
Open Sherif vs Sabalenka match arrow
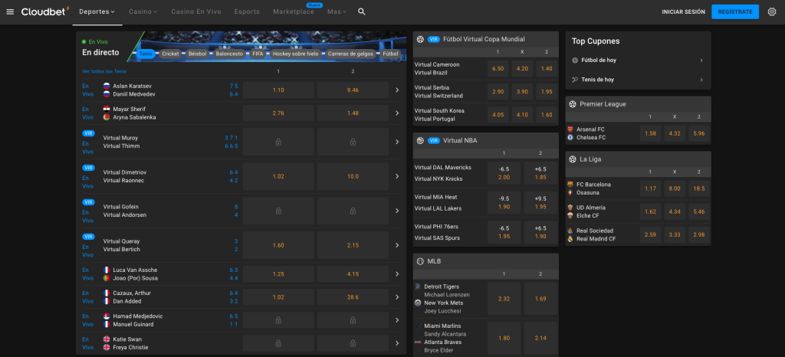coord(397,113)
